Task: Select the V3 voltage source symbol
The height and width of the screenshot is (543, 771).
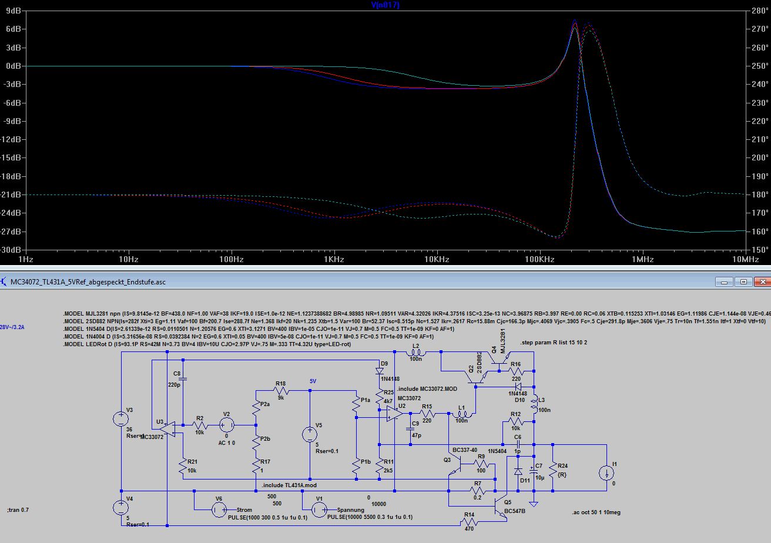Action: [x=121, y=419]
